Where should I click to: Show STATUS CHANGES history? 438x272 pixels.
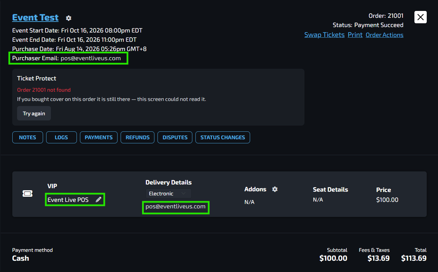223,137
